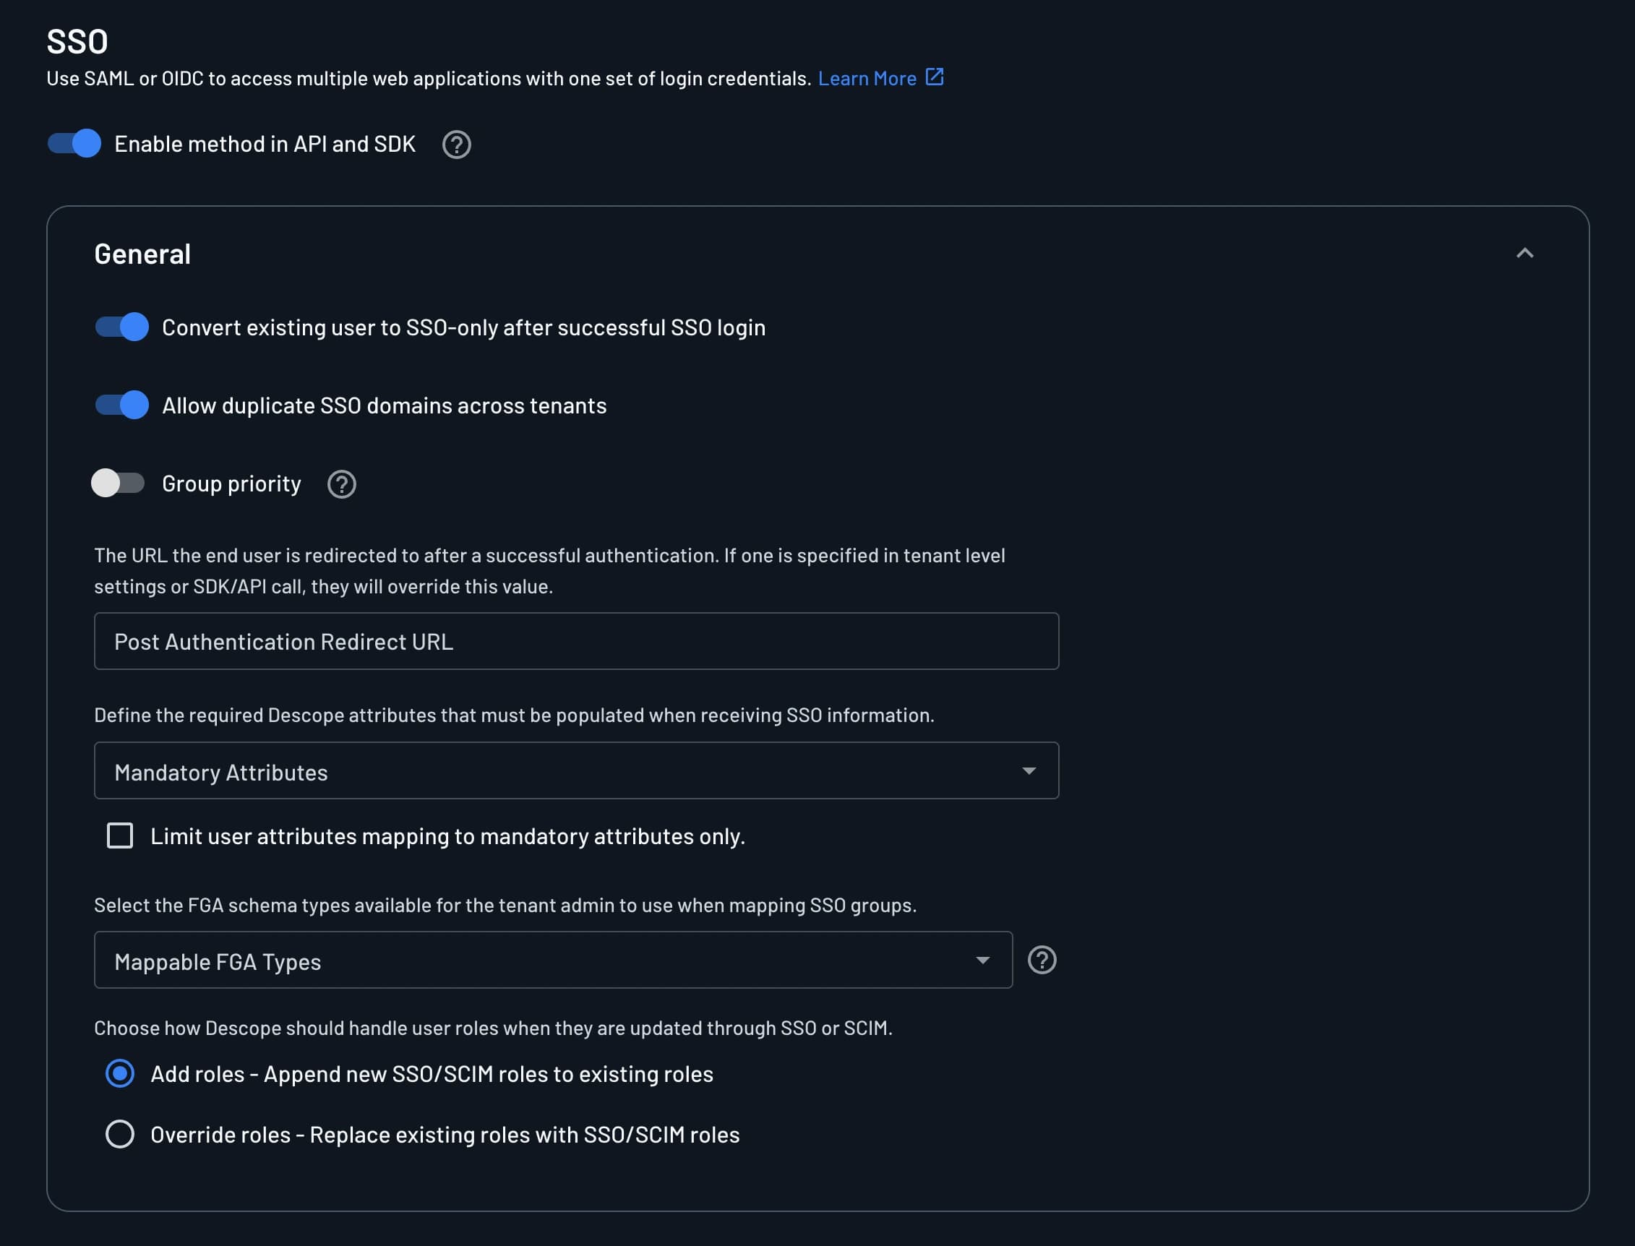Click the chevron to collapse the General card
Screen dimensions: 1635x1246
tap(1525, 253)
